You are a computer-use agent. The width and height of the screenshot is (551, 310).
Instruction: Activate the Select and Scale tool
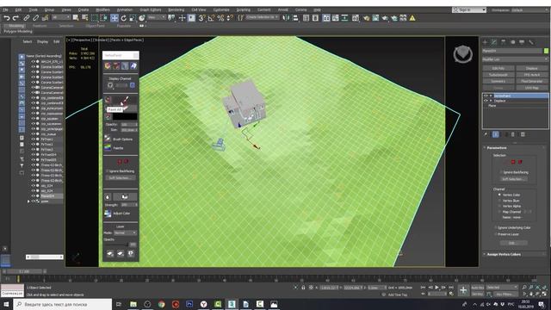pos(132,18)
